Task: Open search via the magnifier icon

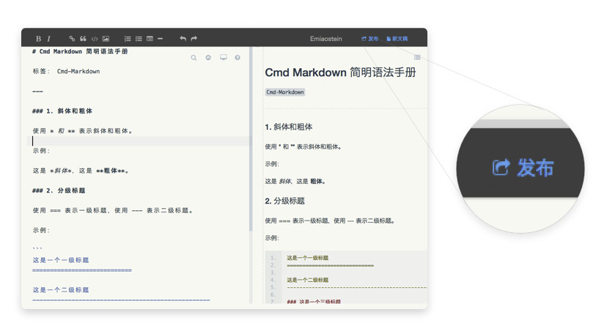Action: (194, 58)
